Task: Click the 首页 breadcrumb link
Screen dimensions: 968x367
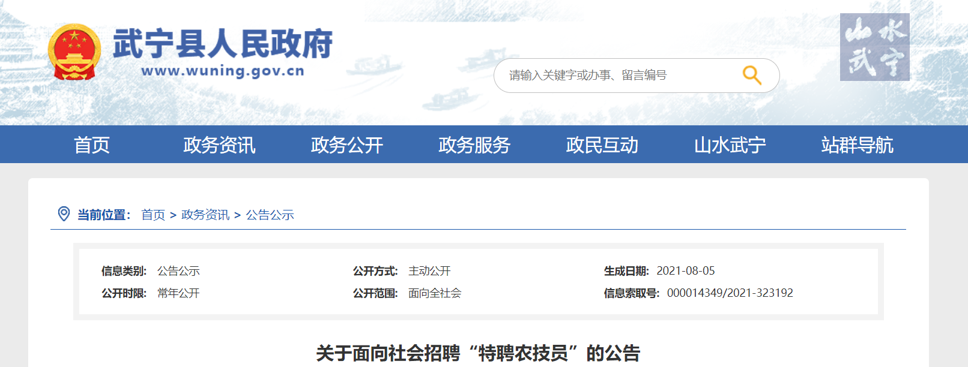Action: pos(153,215)
